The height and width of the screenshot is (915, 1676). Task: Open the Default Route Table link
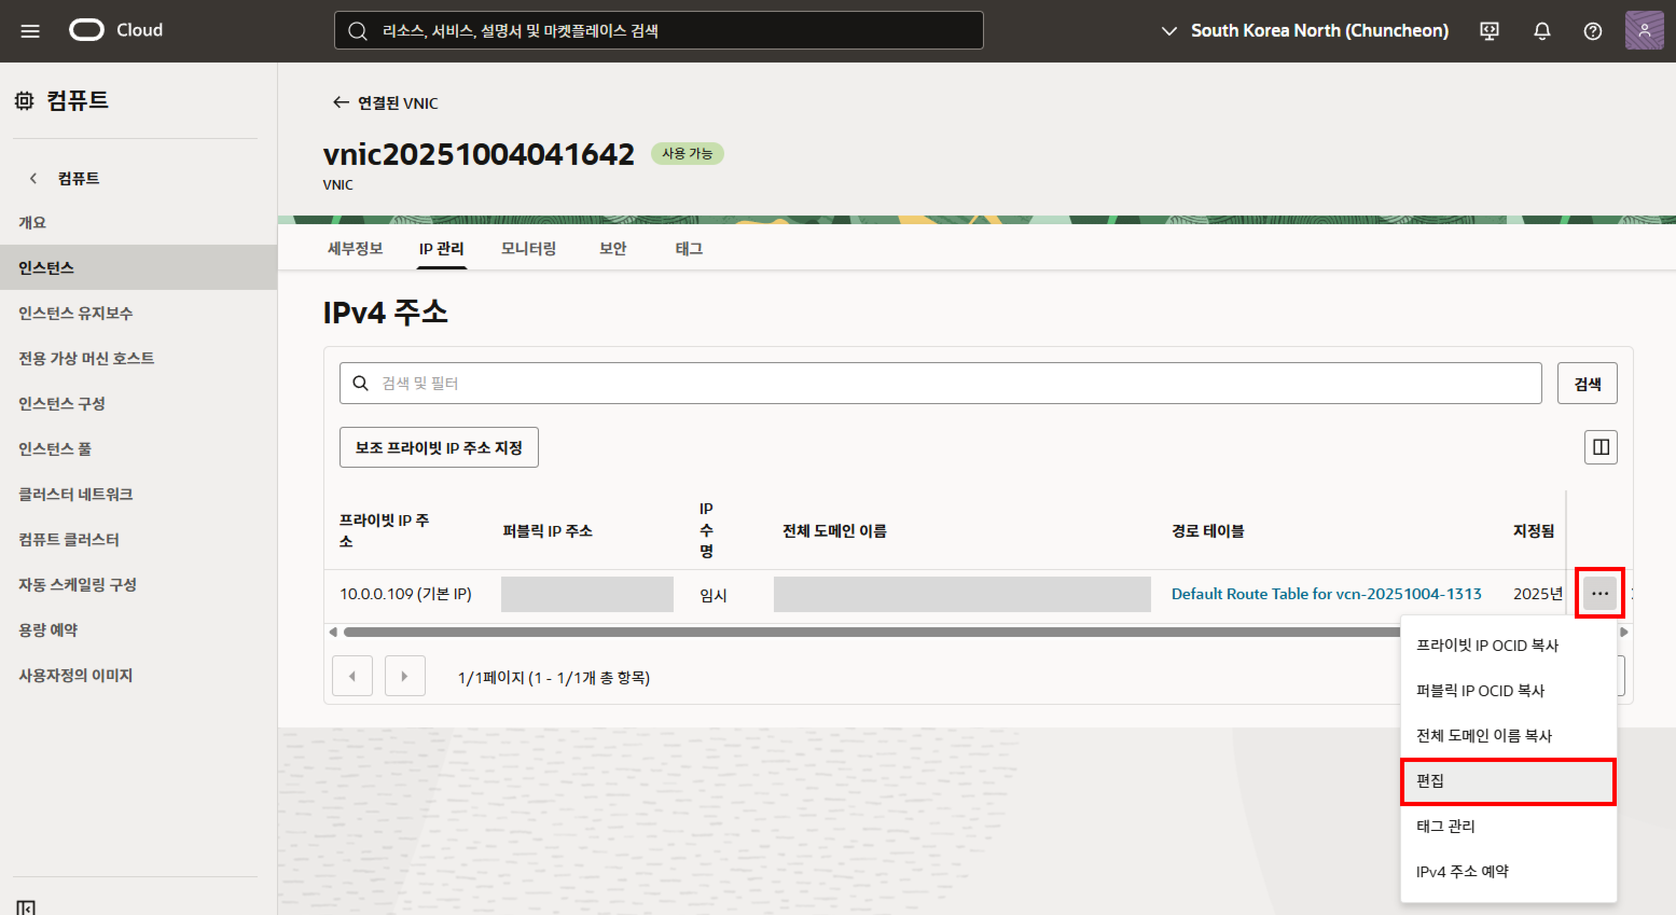(x=1326, y=593)
